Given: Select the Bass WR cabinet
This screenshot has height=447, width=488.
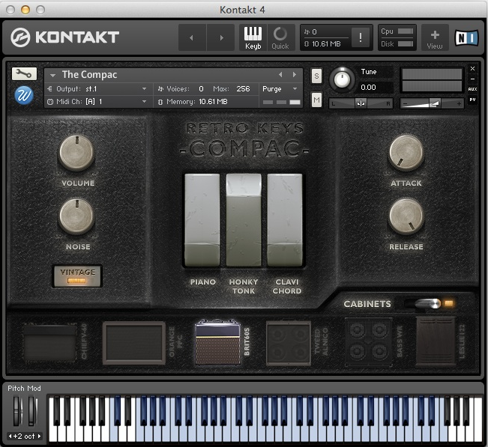Looking at the screenshot, I should (x=369, y=342).
